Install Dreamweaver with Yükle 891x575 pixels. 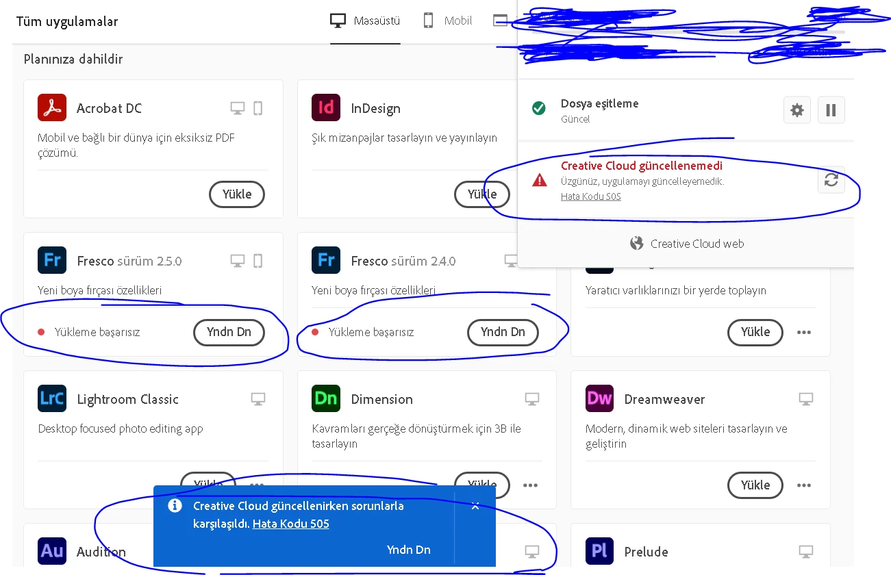coord(755,485)
